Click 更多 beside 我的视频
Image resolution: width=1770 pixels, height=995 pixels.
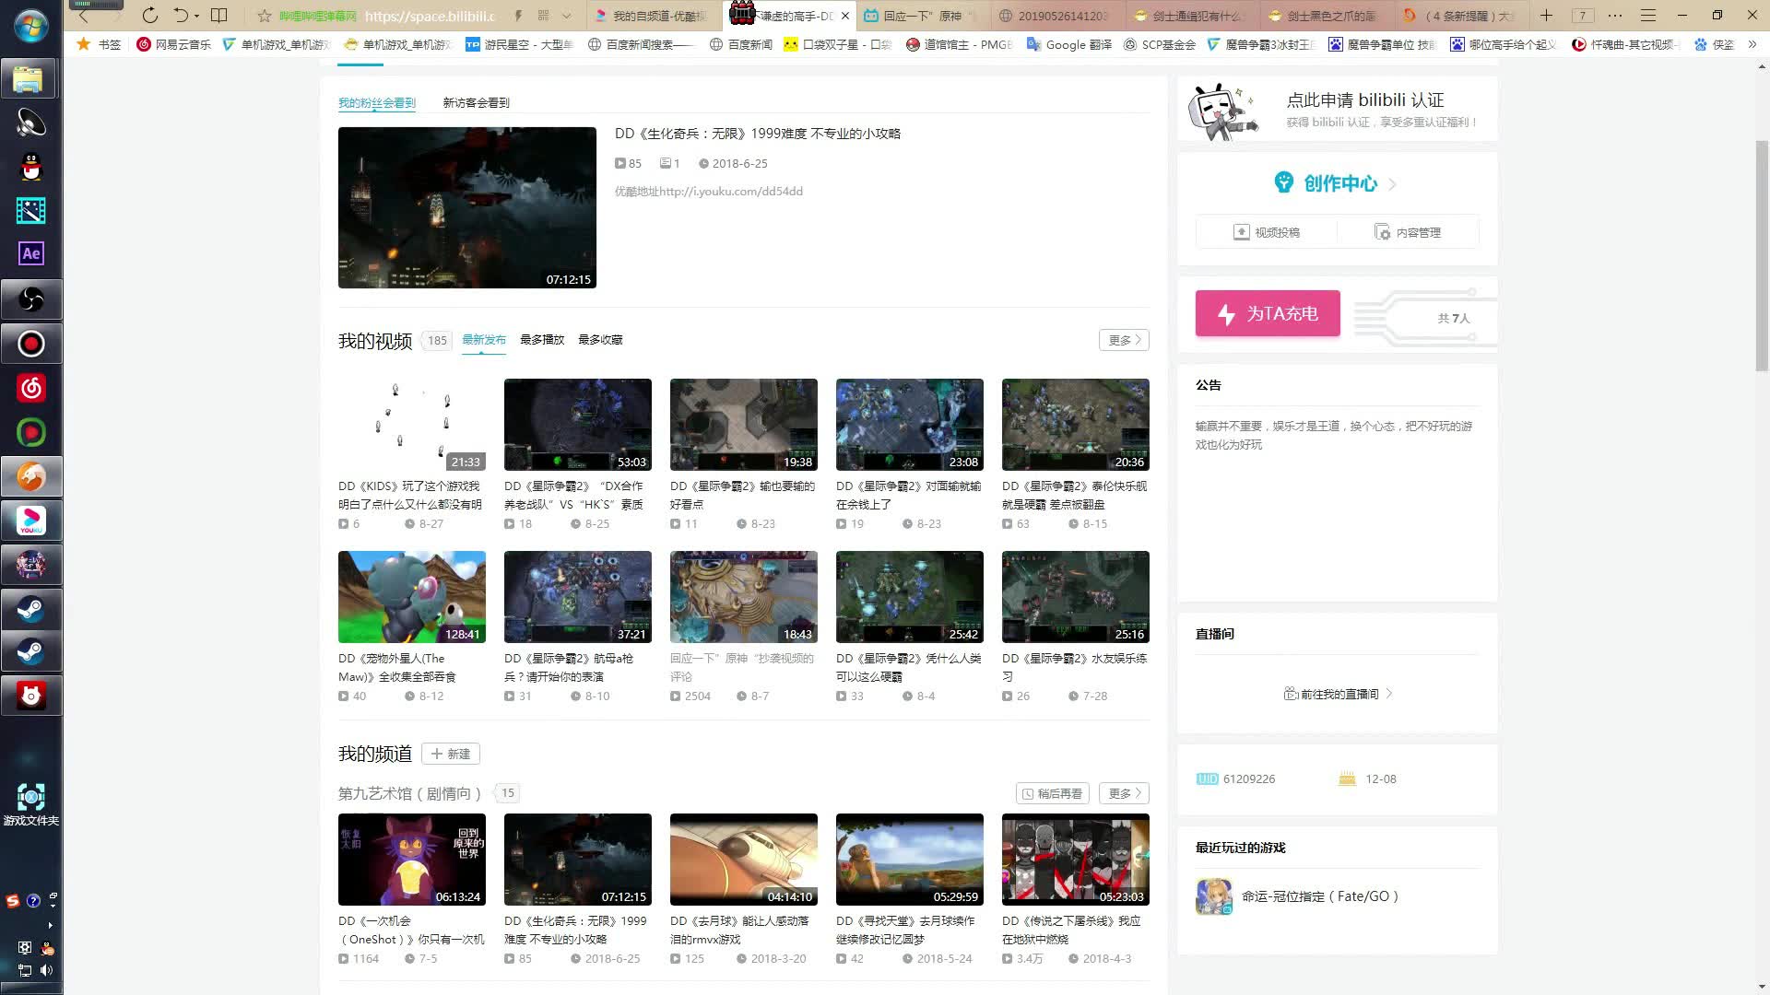[1124, 340]
